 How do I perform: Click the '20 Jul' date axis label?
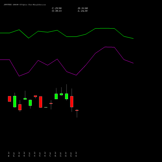point(55,154)
